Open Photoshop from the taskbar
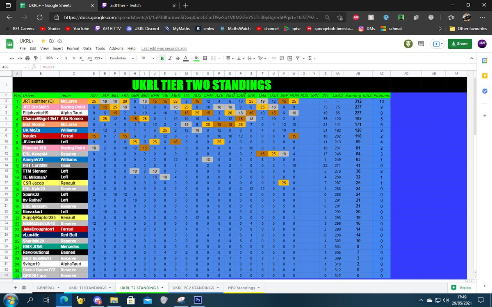Screen dimensions: 492x307 coord(197,300)
